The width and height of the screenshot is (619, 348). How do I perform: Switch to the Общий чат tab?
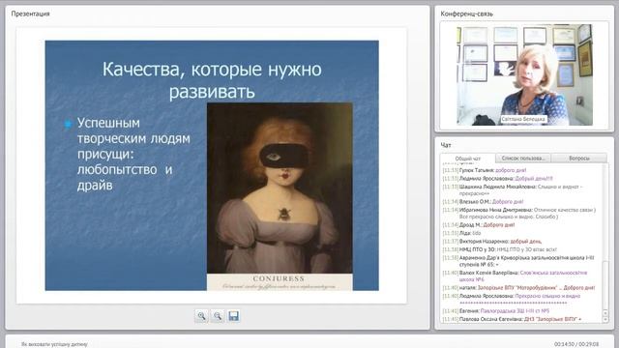point(468,159)
